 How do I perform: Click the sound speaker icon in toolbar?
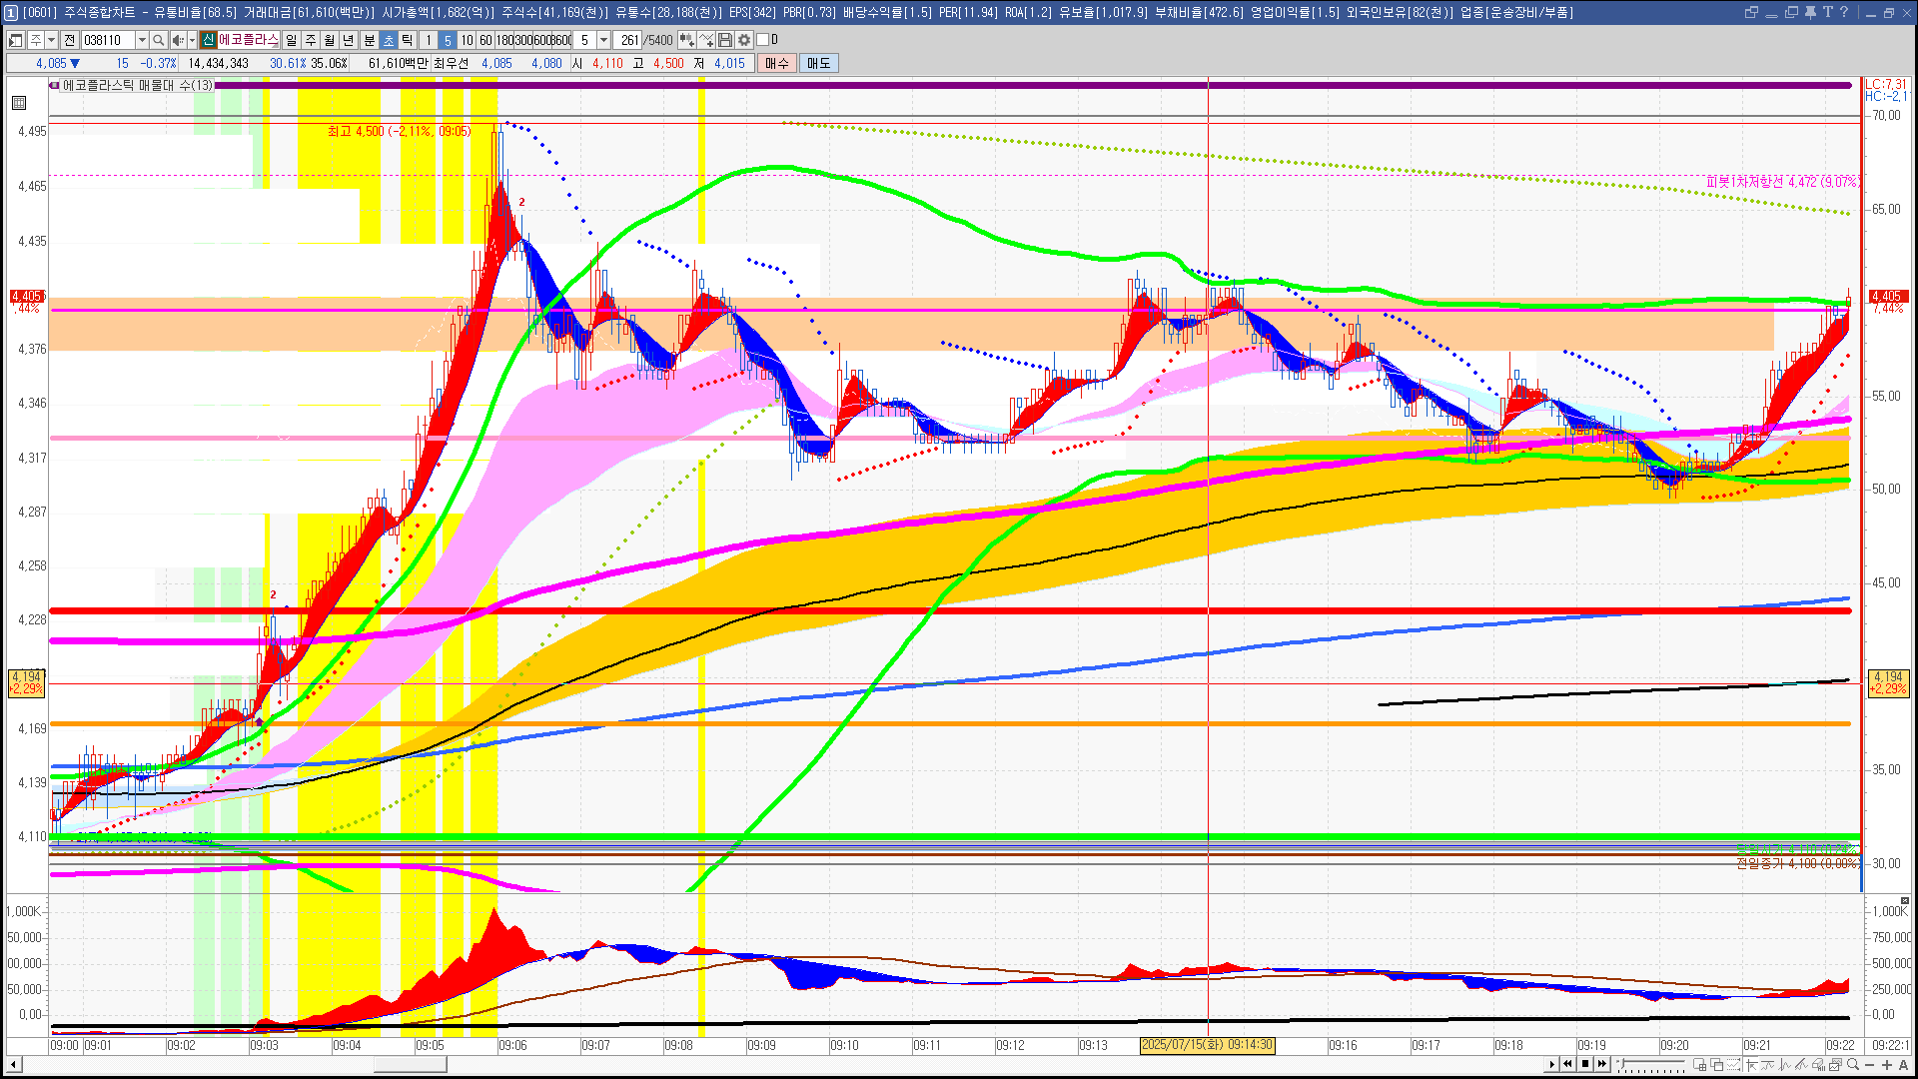177,40
